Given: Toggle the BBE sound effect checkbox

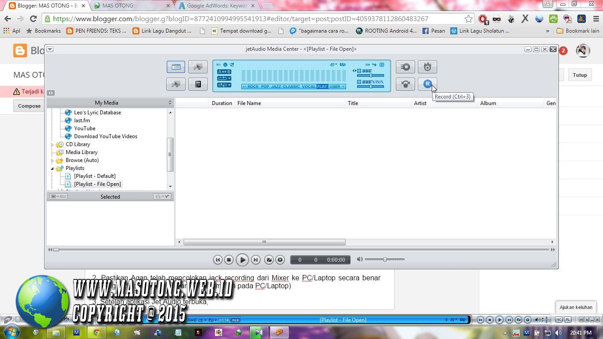Looking at the screenshot, I should [x=359, y=71].
